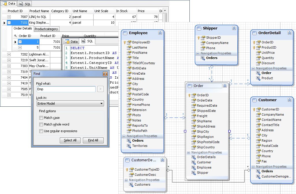Viewport: 296px width, 194px height.
Task: Click the data grid scrollbar up arrow
Action: point(165,11)
